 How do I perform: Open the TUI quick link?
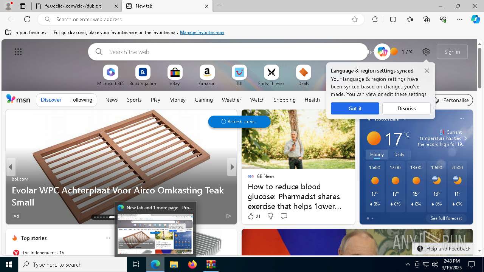(x=239, y=76)
